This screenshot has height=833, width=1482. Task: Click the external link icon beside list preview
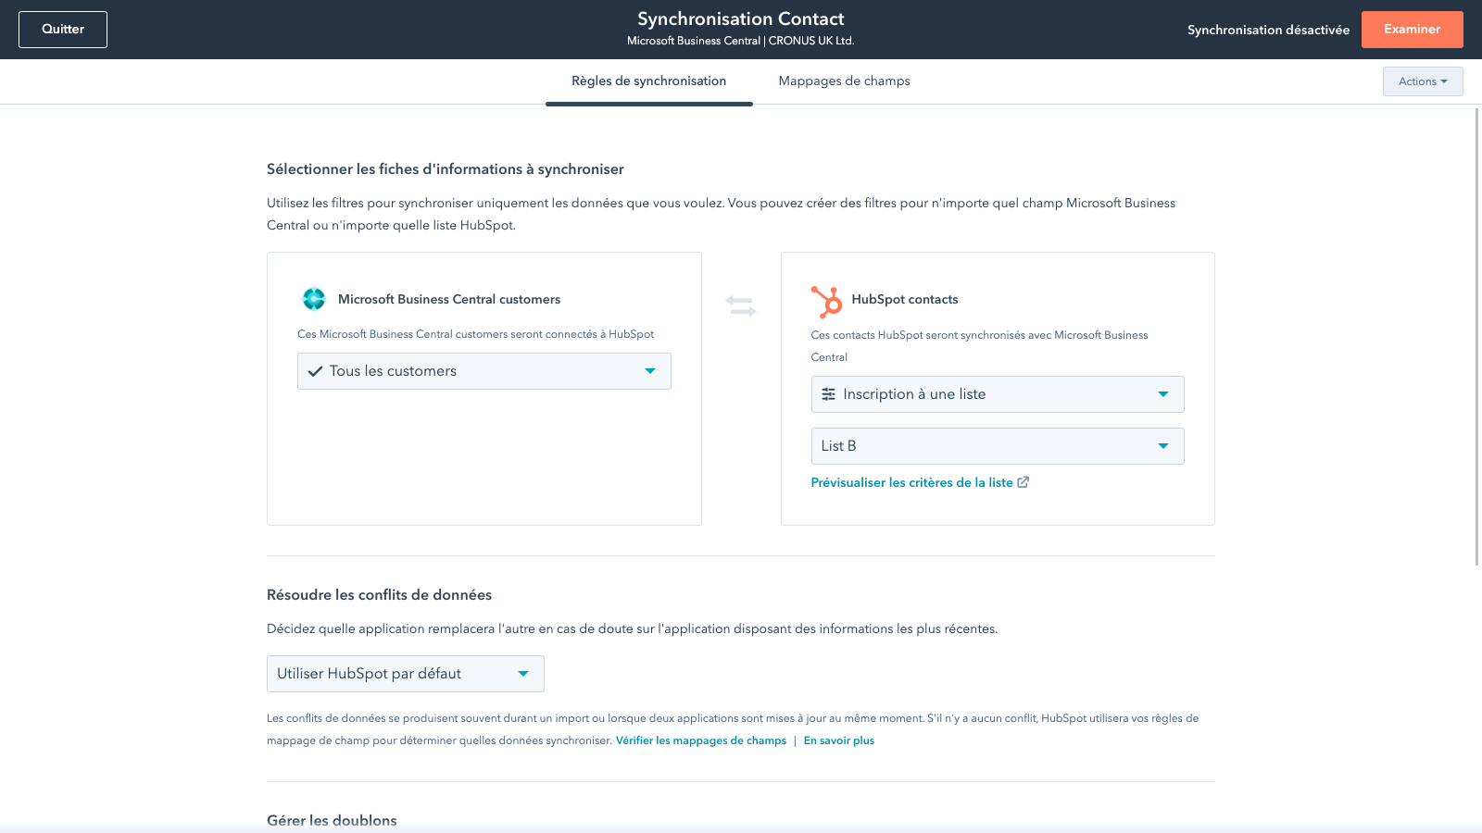[x=1023, y=482]
